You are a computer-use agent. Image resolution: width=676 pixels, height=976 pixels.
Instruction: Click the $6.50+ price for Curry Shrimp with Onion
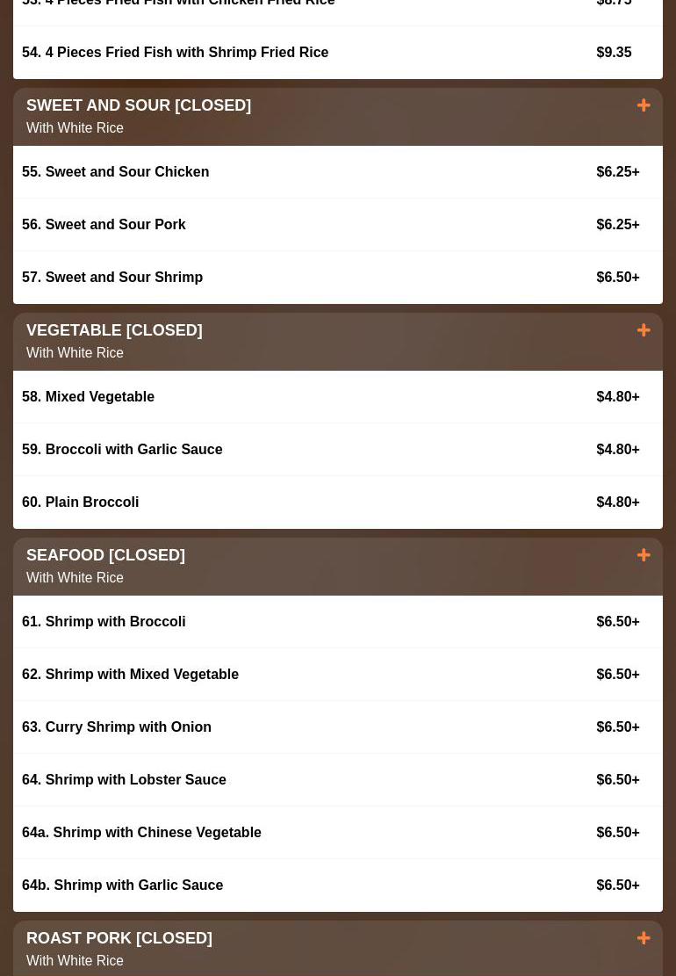point(617,727)
